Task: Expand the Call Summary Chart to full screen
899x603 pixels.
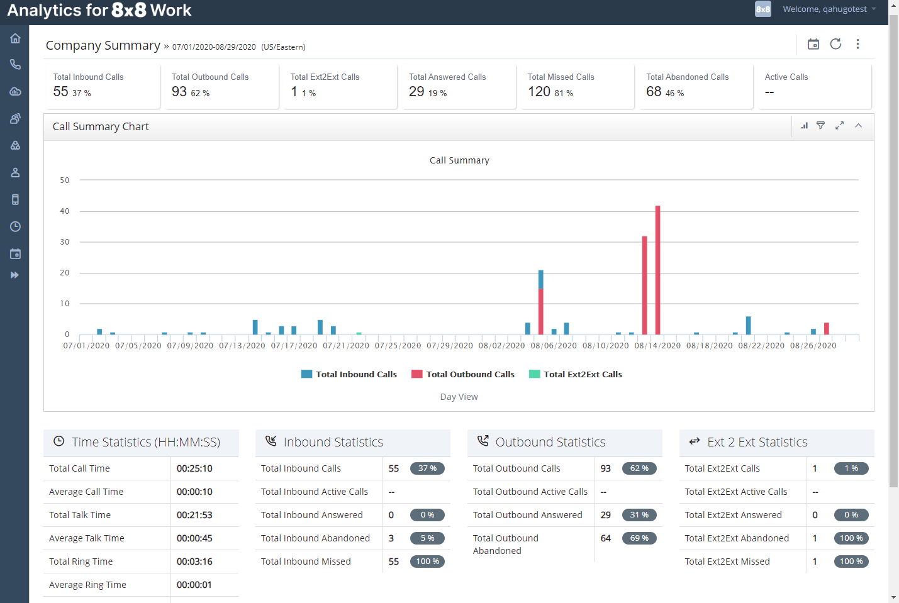Action: point(839,126)
